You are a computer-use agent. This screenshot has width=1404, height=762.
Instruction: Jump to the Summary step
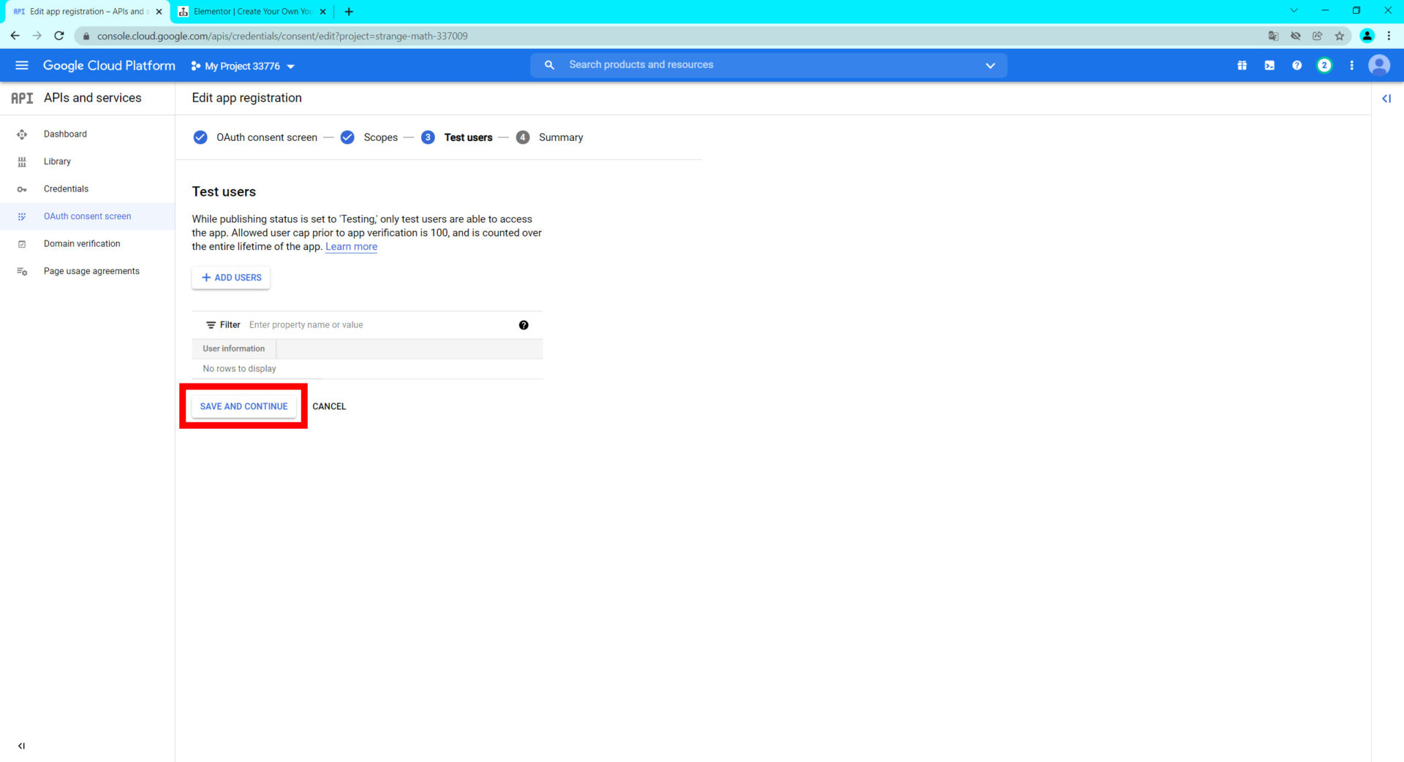click(549, 137)
